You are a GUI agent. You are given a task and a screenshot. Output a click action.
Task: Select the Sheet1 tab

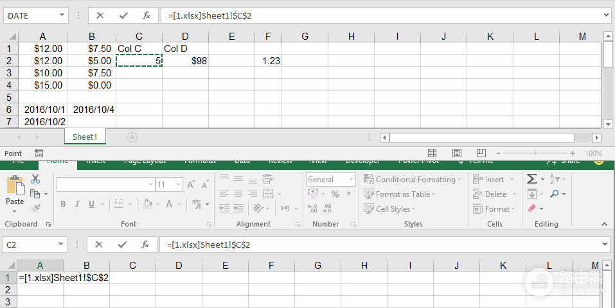tap(85, 137)
